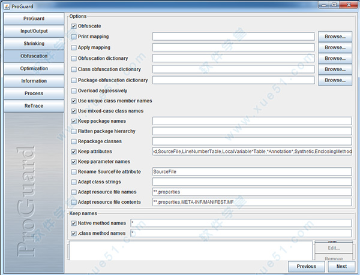The width and height of the screenshot is (360, 275).
Task: Switch to the Optimization tab
Action: click(x=34, y=69)
